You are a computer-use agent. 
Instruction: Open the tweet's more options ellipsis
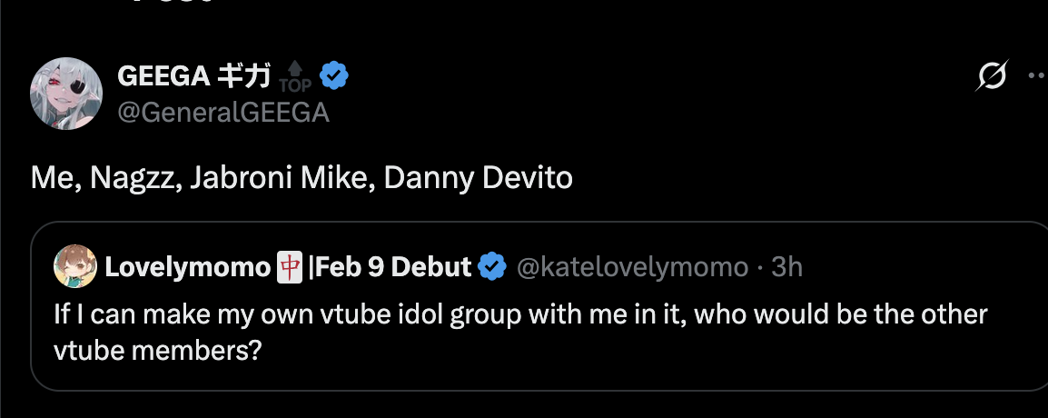[1036, 77]
